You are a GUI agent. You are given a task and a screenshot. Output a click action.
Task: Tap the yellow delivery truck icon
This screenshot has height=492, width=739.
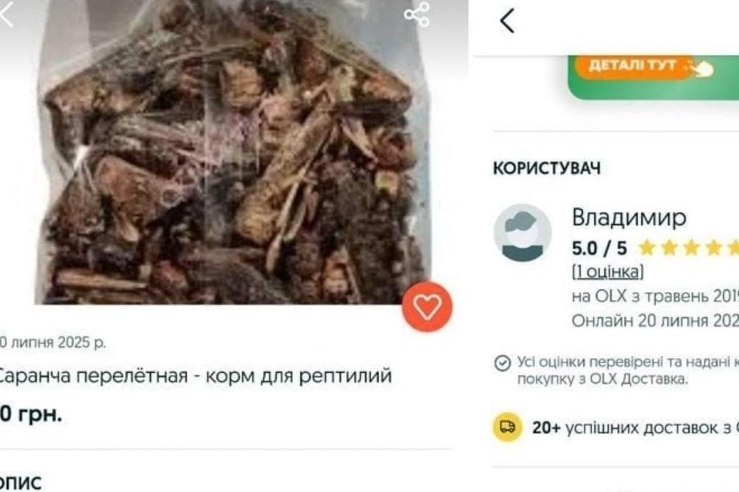tap(507, 427)
